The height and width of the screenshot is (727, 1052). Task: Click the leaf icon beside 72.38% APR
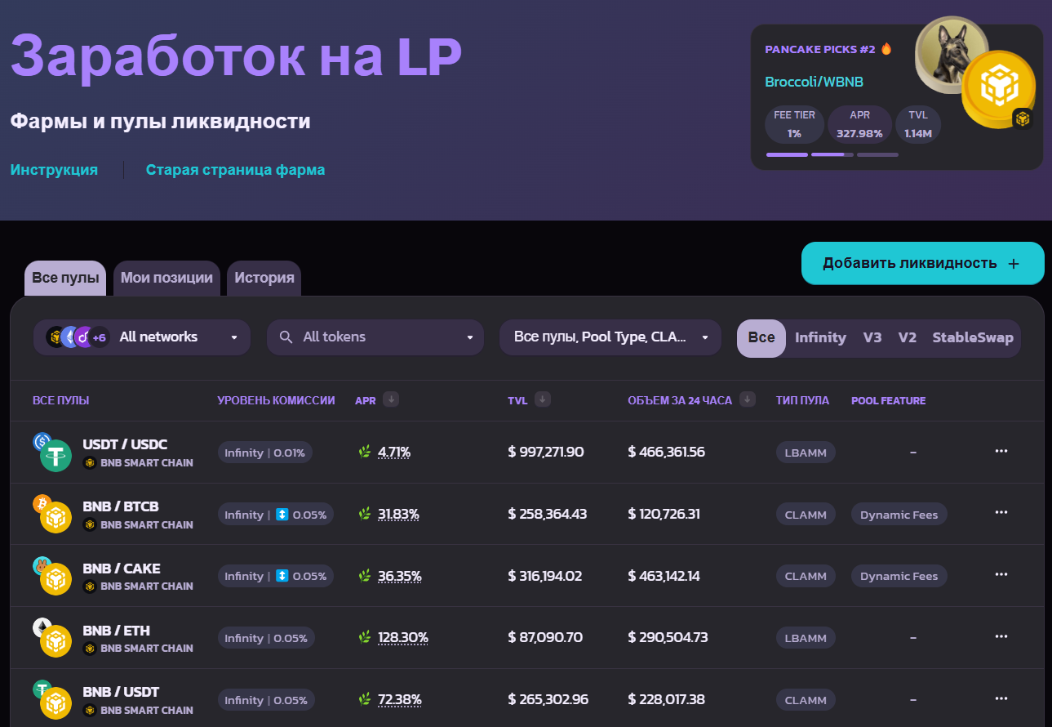click(x=365, y=700)
